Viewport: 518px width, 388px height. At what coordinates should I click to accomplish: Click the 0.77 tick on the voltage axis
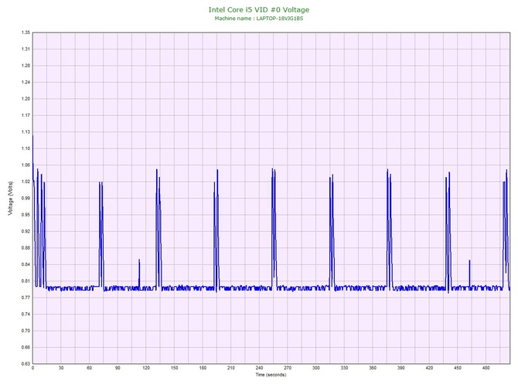point(25,298)
